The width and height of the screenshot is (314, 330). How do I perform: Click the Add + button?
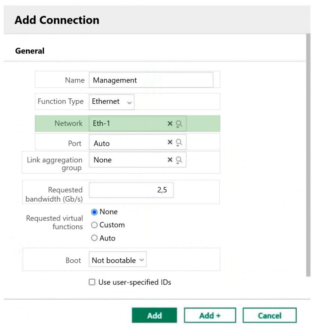coord(210,315)
